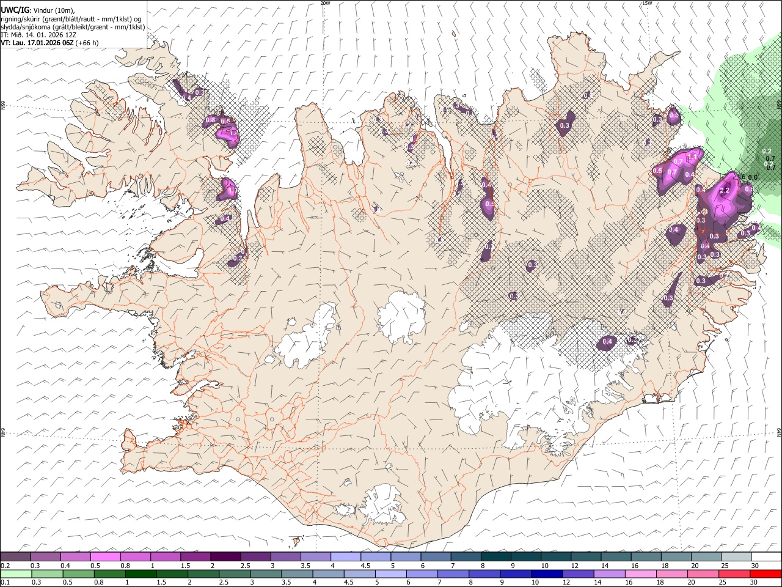Select top-row legend swatch between 3 and 3.5
Viewport: 782px width, 587px height.
click(x=285, y=557)
